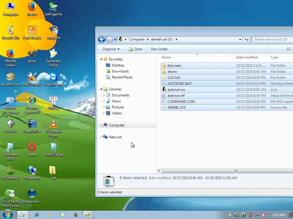The width and height of the screenshot is (293, 219).
Task: Click the Explorer Forward arrow button
Action: (110, 39)
